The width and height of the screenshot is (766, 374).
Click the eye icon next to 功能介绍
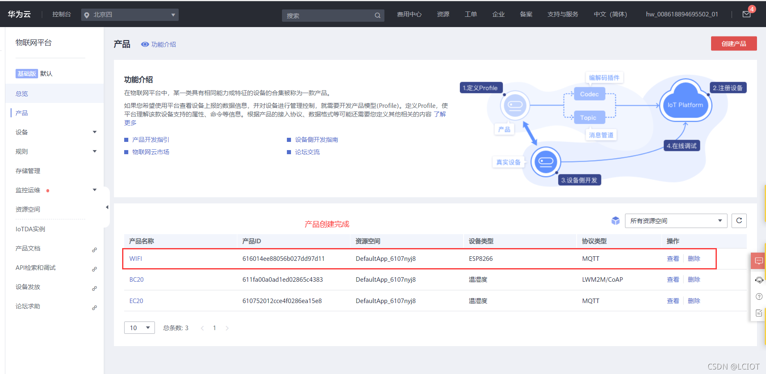(x=145, y=44)
